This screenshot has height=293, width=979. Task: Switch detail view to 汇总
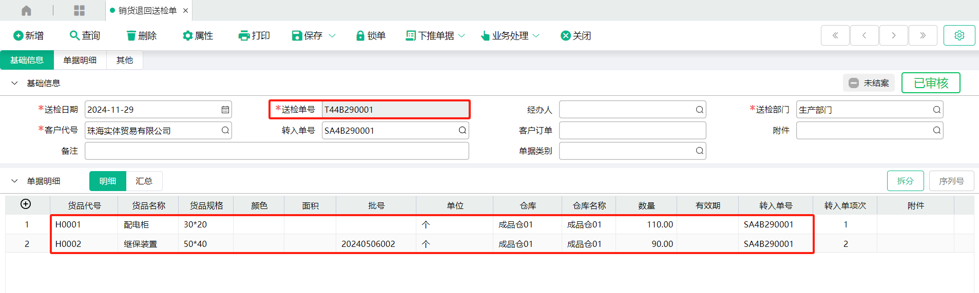click(x=144, y=181)
